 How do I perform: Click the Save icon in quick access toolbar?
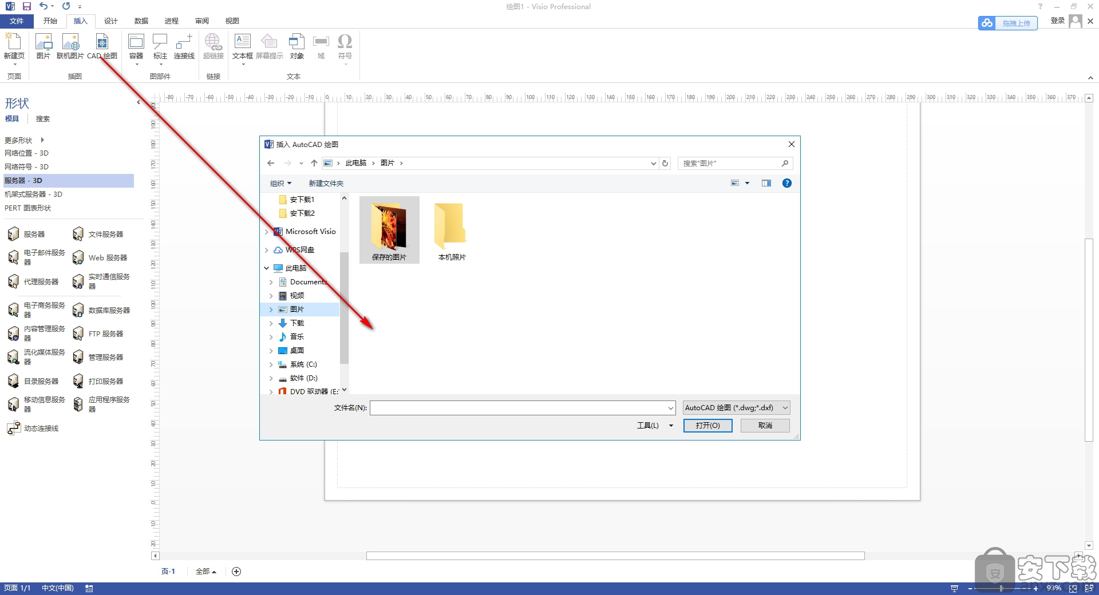(26, 6)
